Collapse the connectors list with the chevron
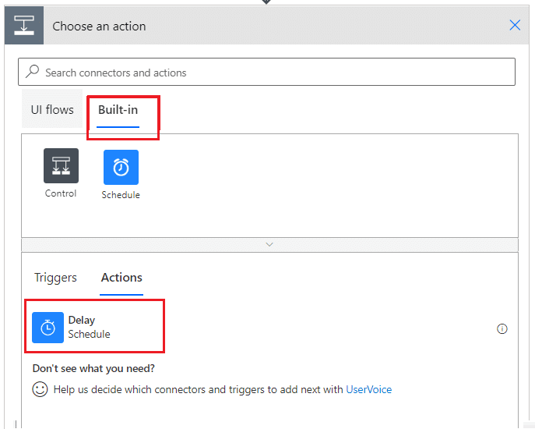 pyautogui.click(x=269, y=244)
